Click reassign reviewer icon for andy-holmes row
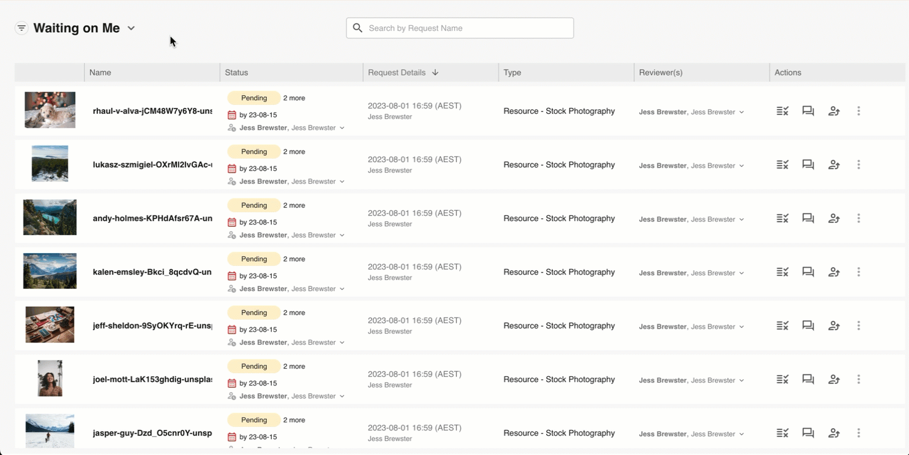This screenshot has width=909, height=455. pos(834,218)
